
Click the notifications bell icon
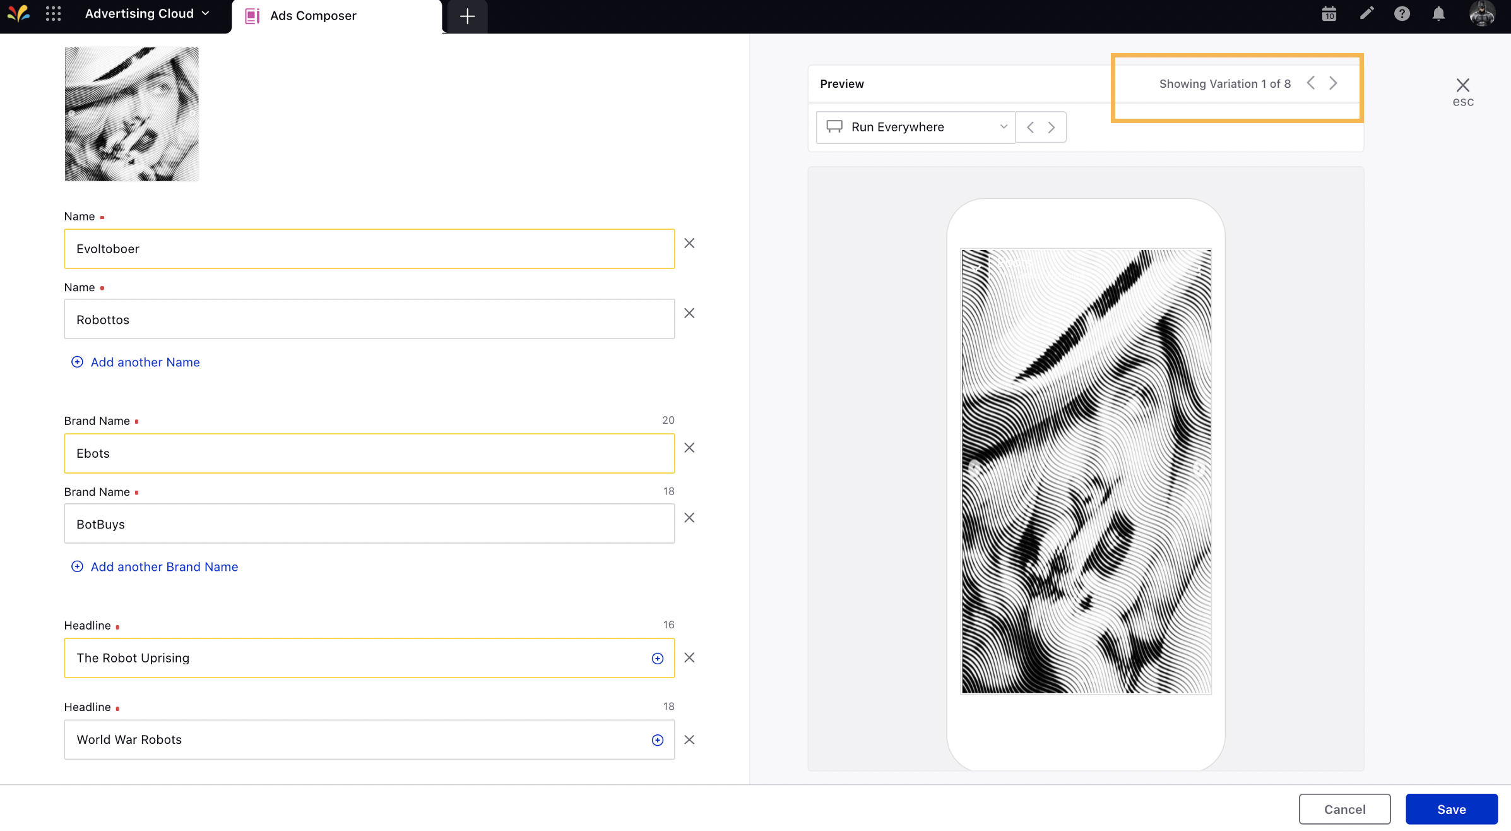coord(1438,15)
